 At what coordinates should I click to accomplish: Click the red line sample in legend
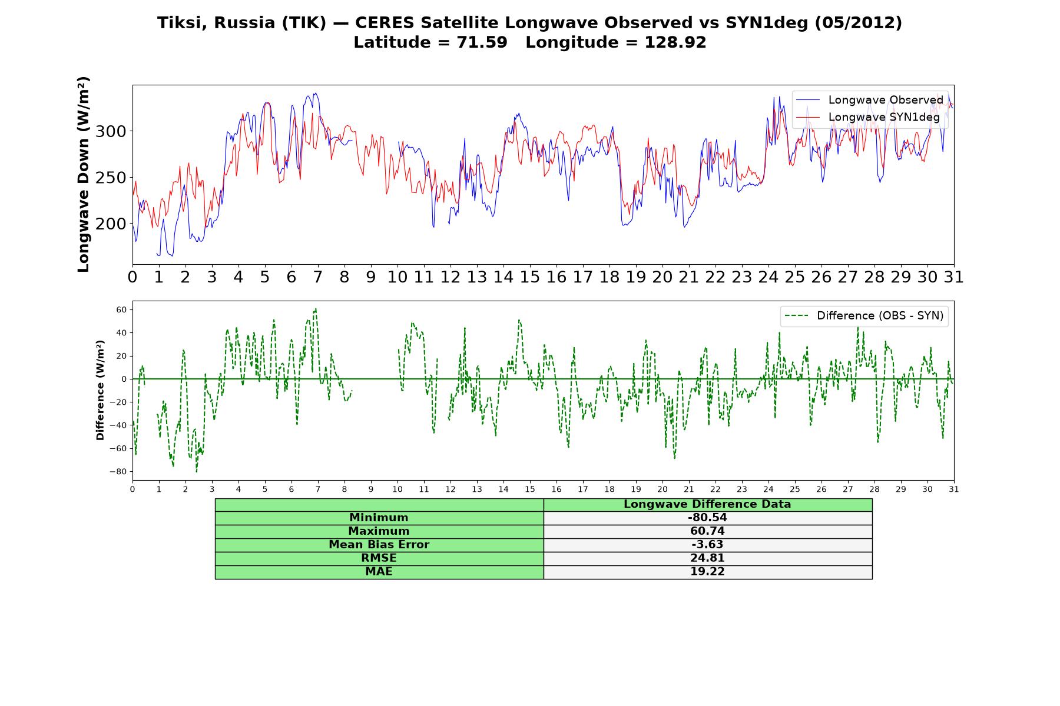807,117
